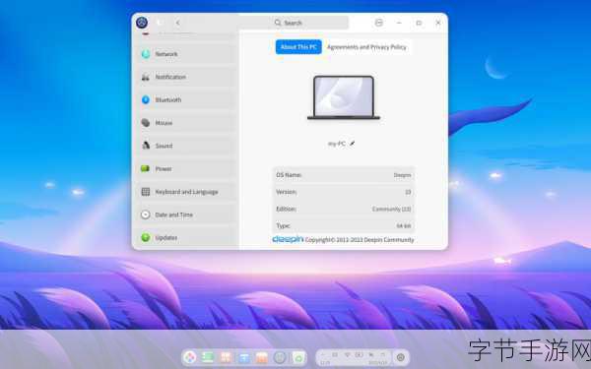Select the Date and Time clock icon
Viewport: 591px width, 369px height.
tap(146, 215)
